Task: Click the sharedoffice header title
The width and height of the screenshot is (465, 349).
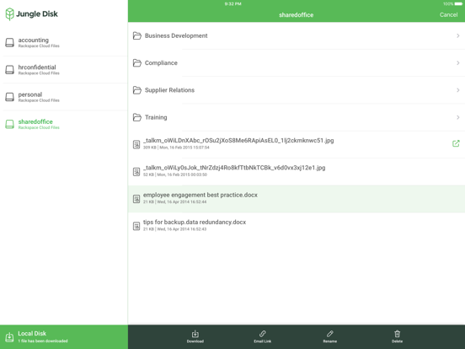Action: coord(296,15)
